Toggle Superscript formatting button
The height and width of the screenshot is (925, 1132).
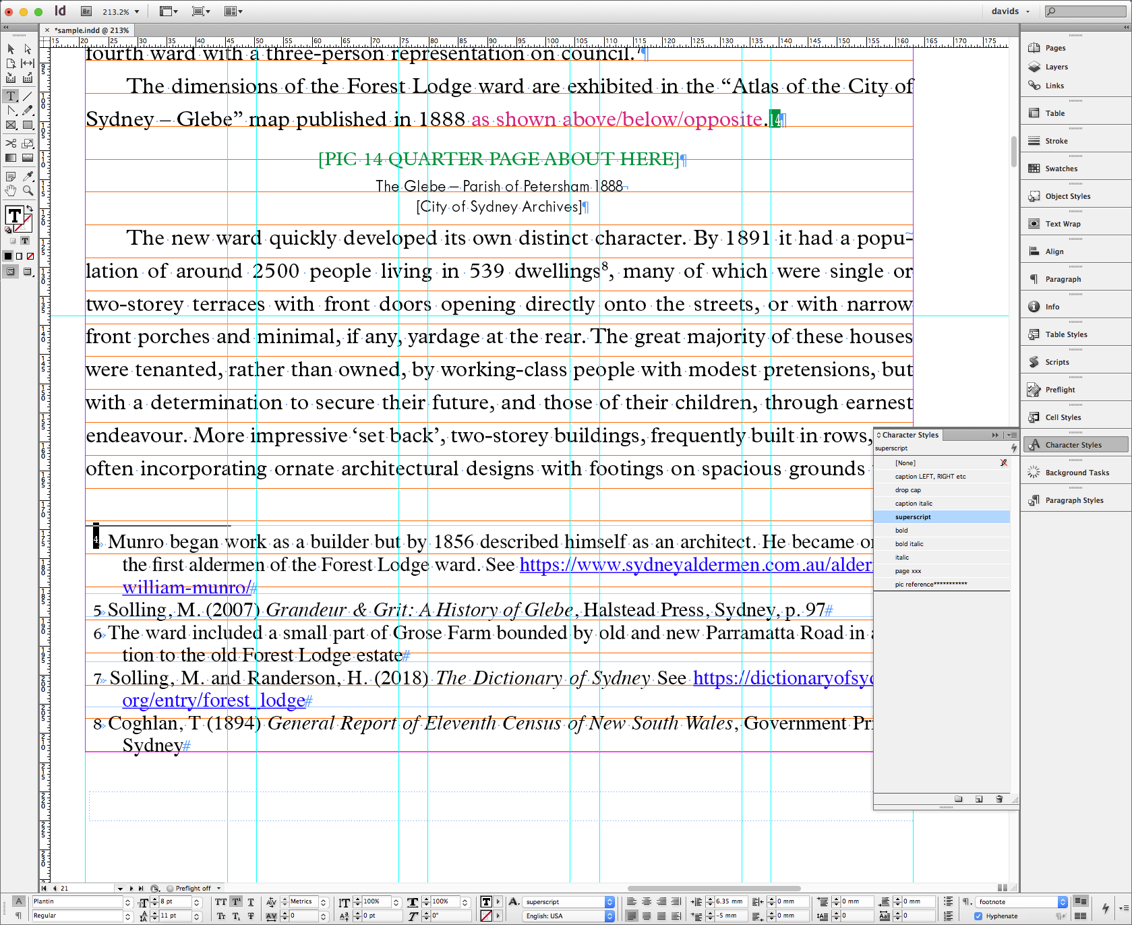coord(236,902)
